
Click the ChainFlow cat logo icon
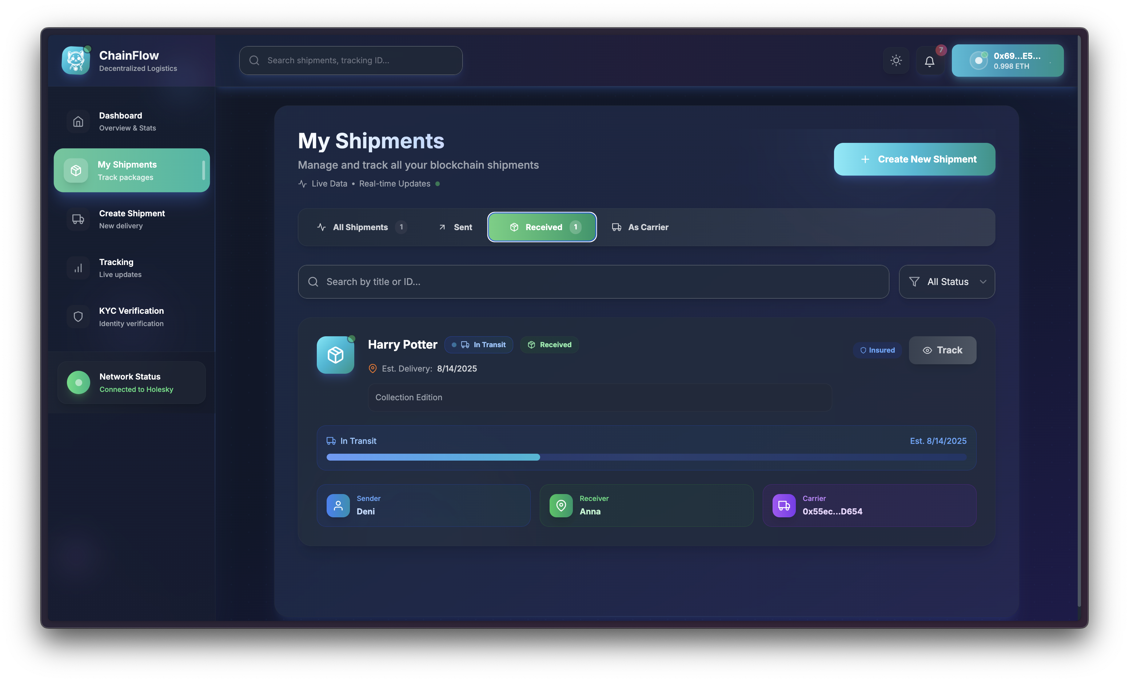[x=76, y=60]
